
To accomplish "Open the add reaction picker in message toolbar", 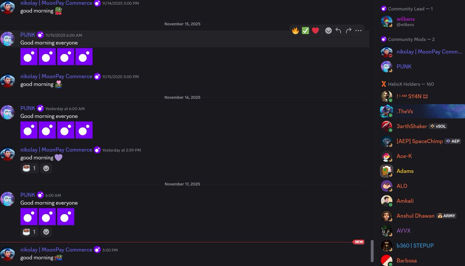I will tap(328, 31).
